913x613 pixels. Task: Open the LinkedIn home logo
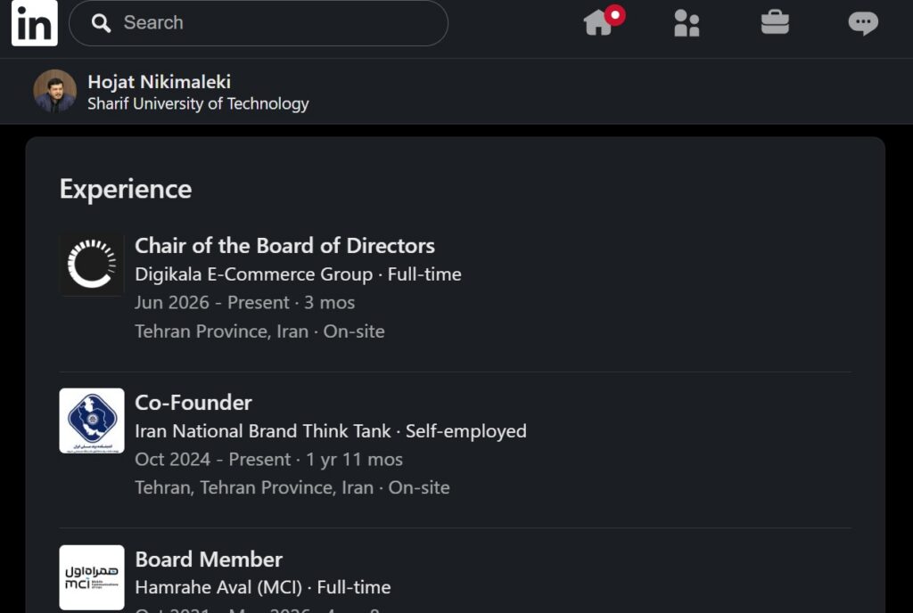click(35, 22)
